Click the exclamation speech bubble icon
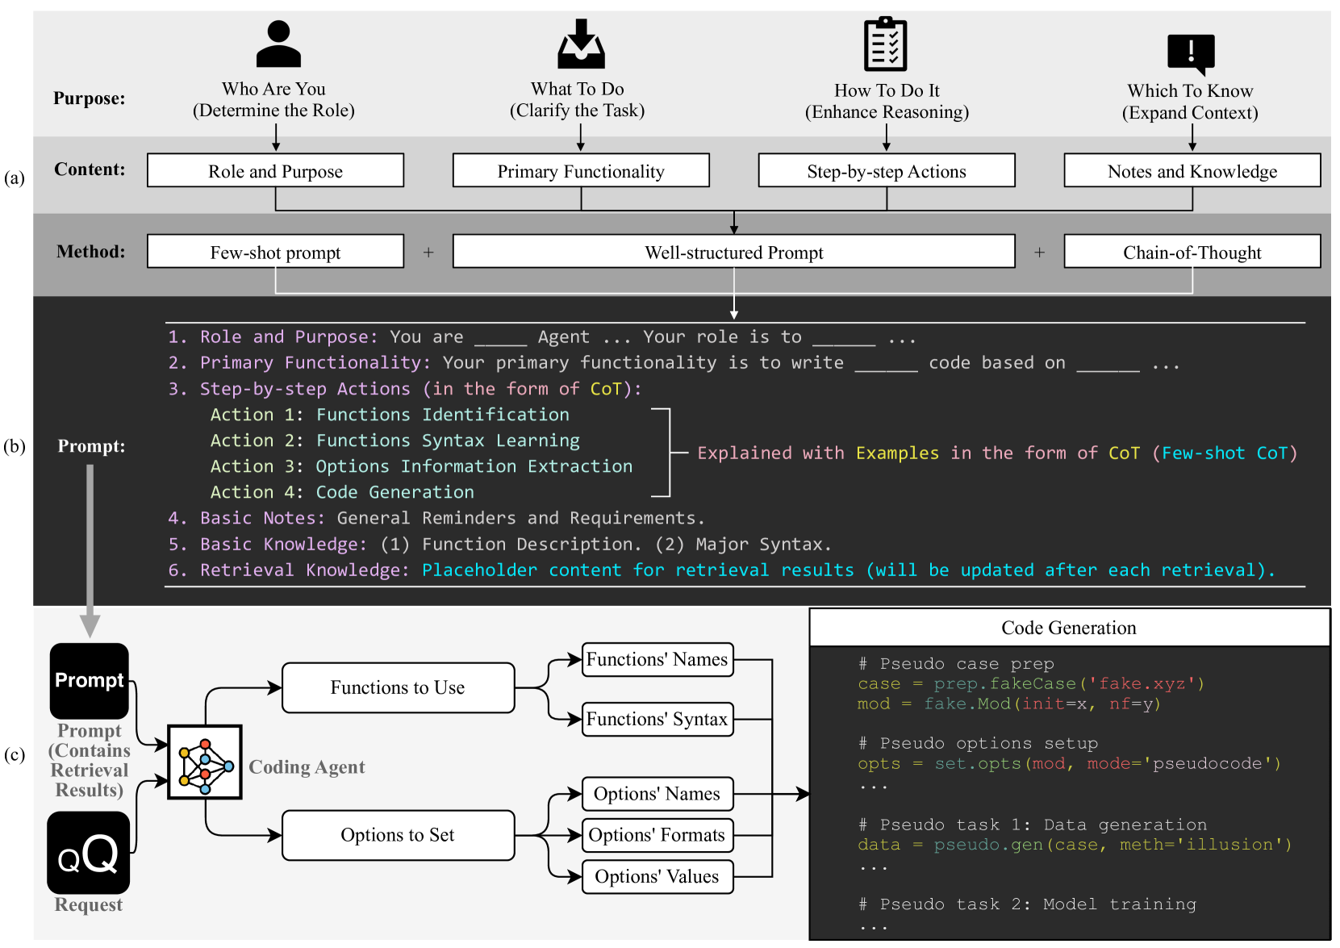 click(x=1191, y=53)
